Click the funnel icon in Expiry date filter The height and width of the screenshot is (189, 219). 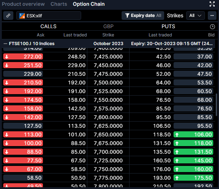click(x=127, y=16)
